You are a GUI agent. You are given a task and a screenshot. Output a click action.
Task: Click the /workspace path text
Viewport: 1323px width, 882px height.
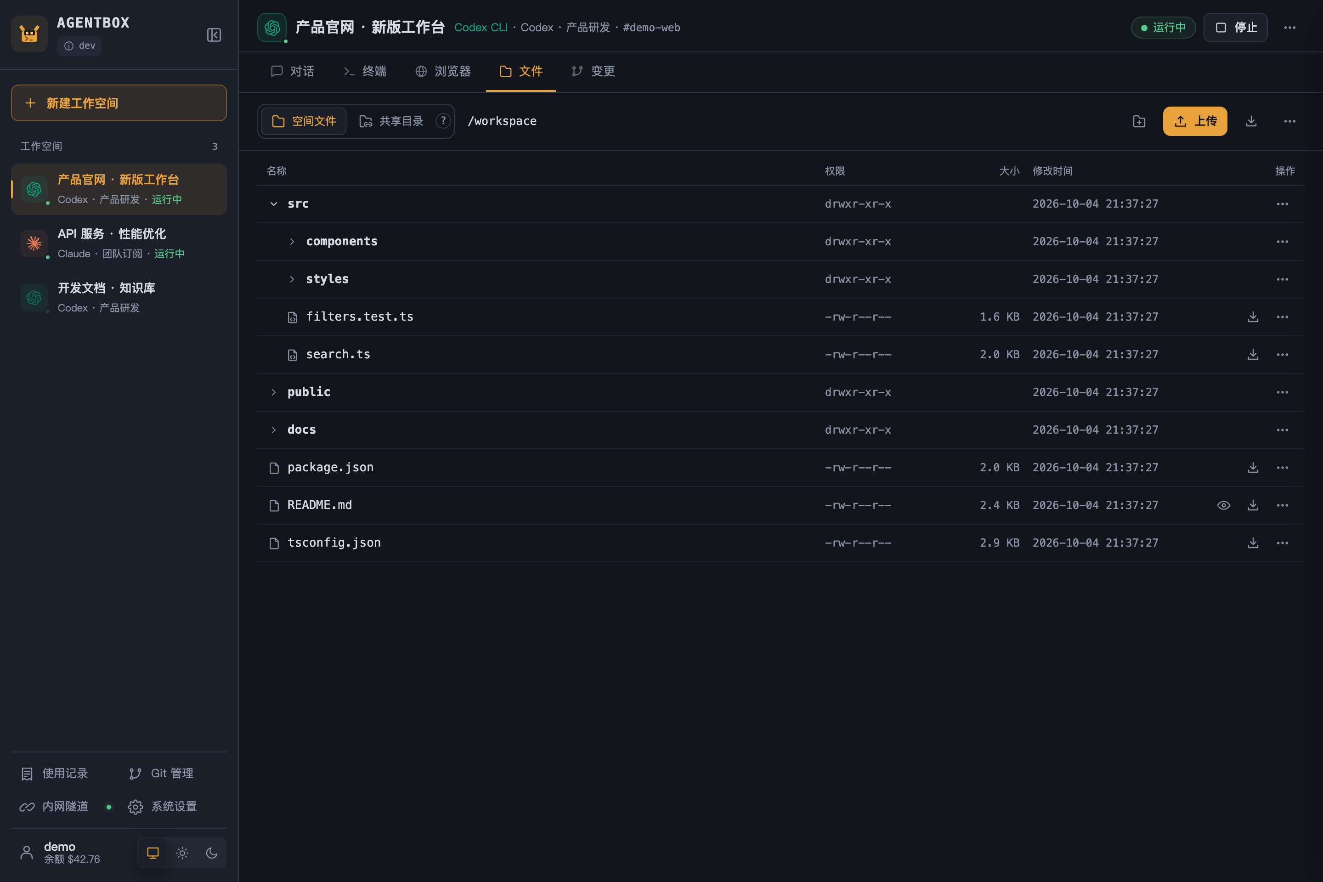tap(502, 121)
